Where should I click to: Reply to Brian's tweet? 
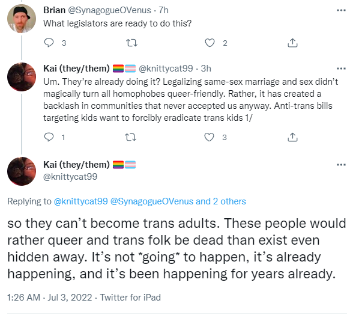(x=49, y=43)
